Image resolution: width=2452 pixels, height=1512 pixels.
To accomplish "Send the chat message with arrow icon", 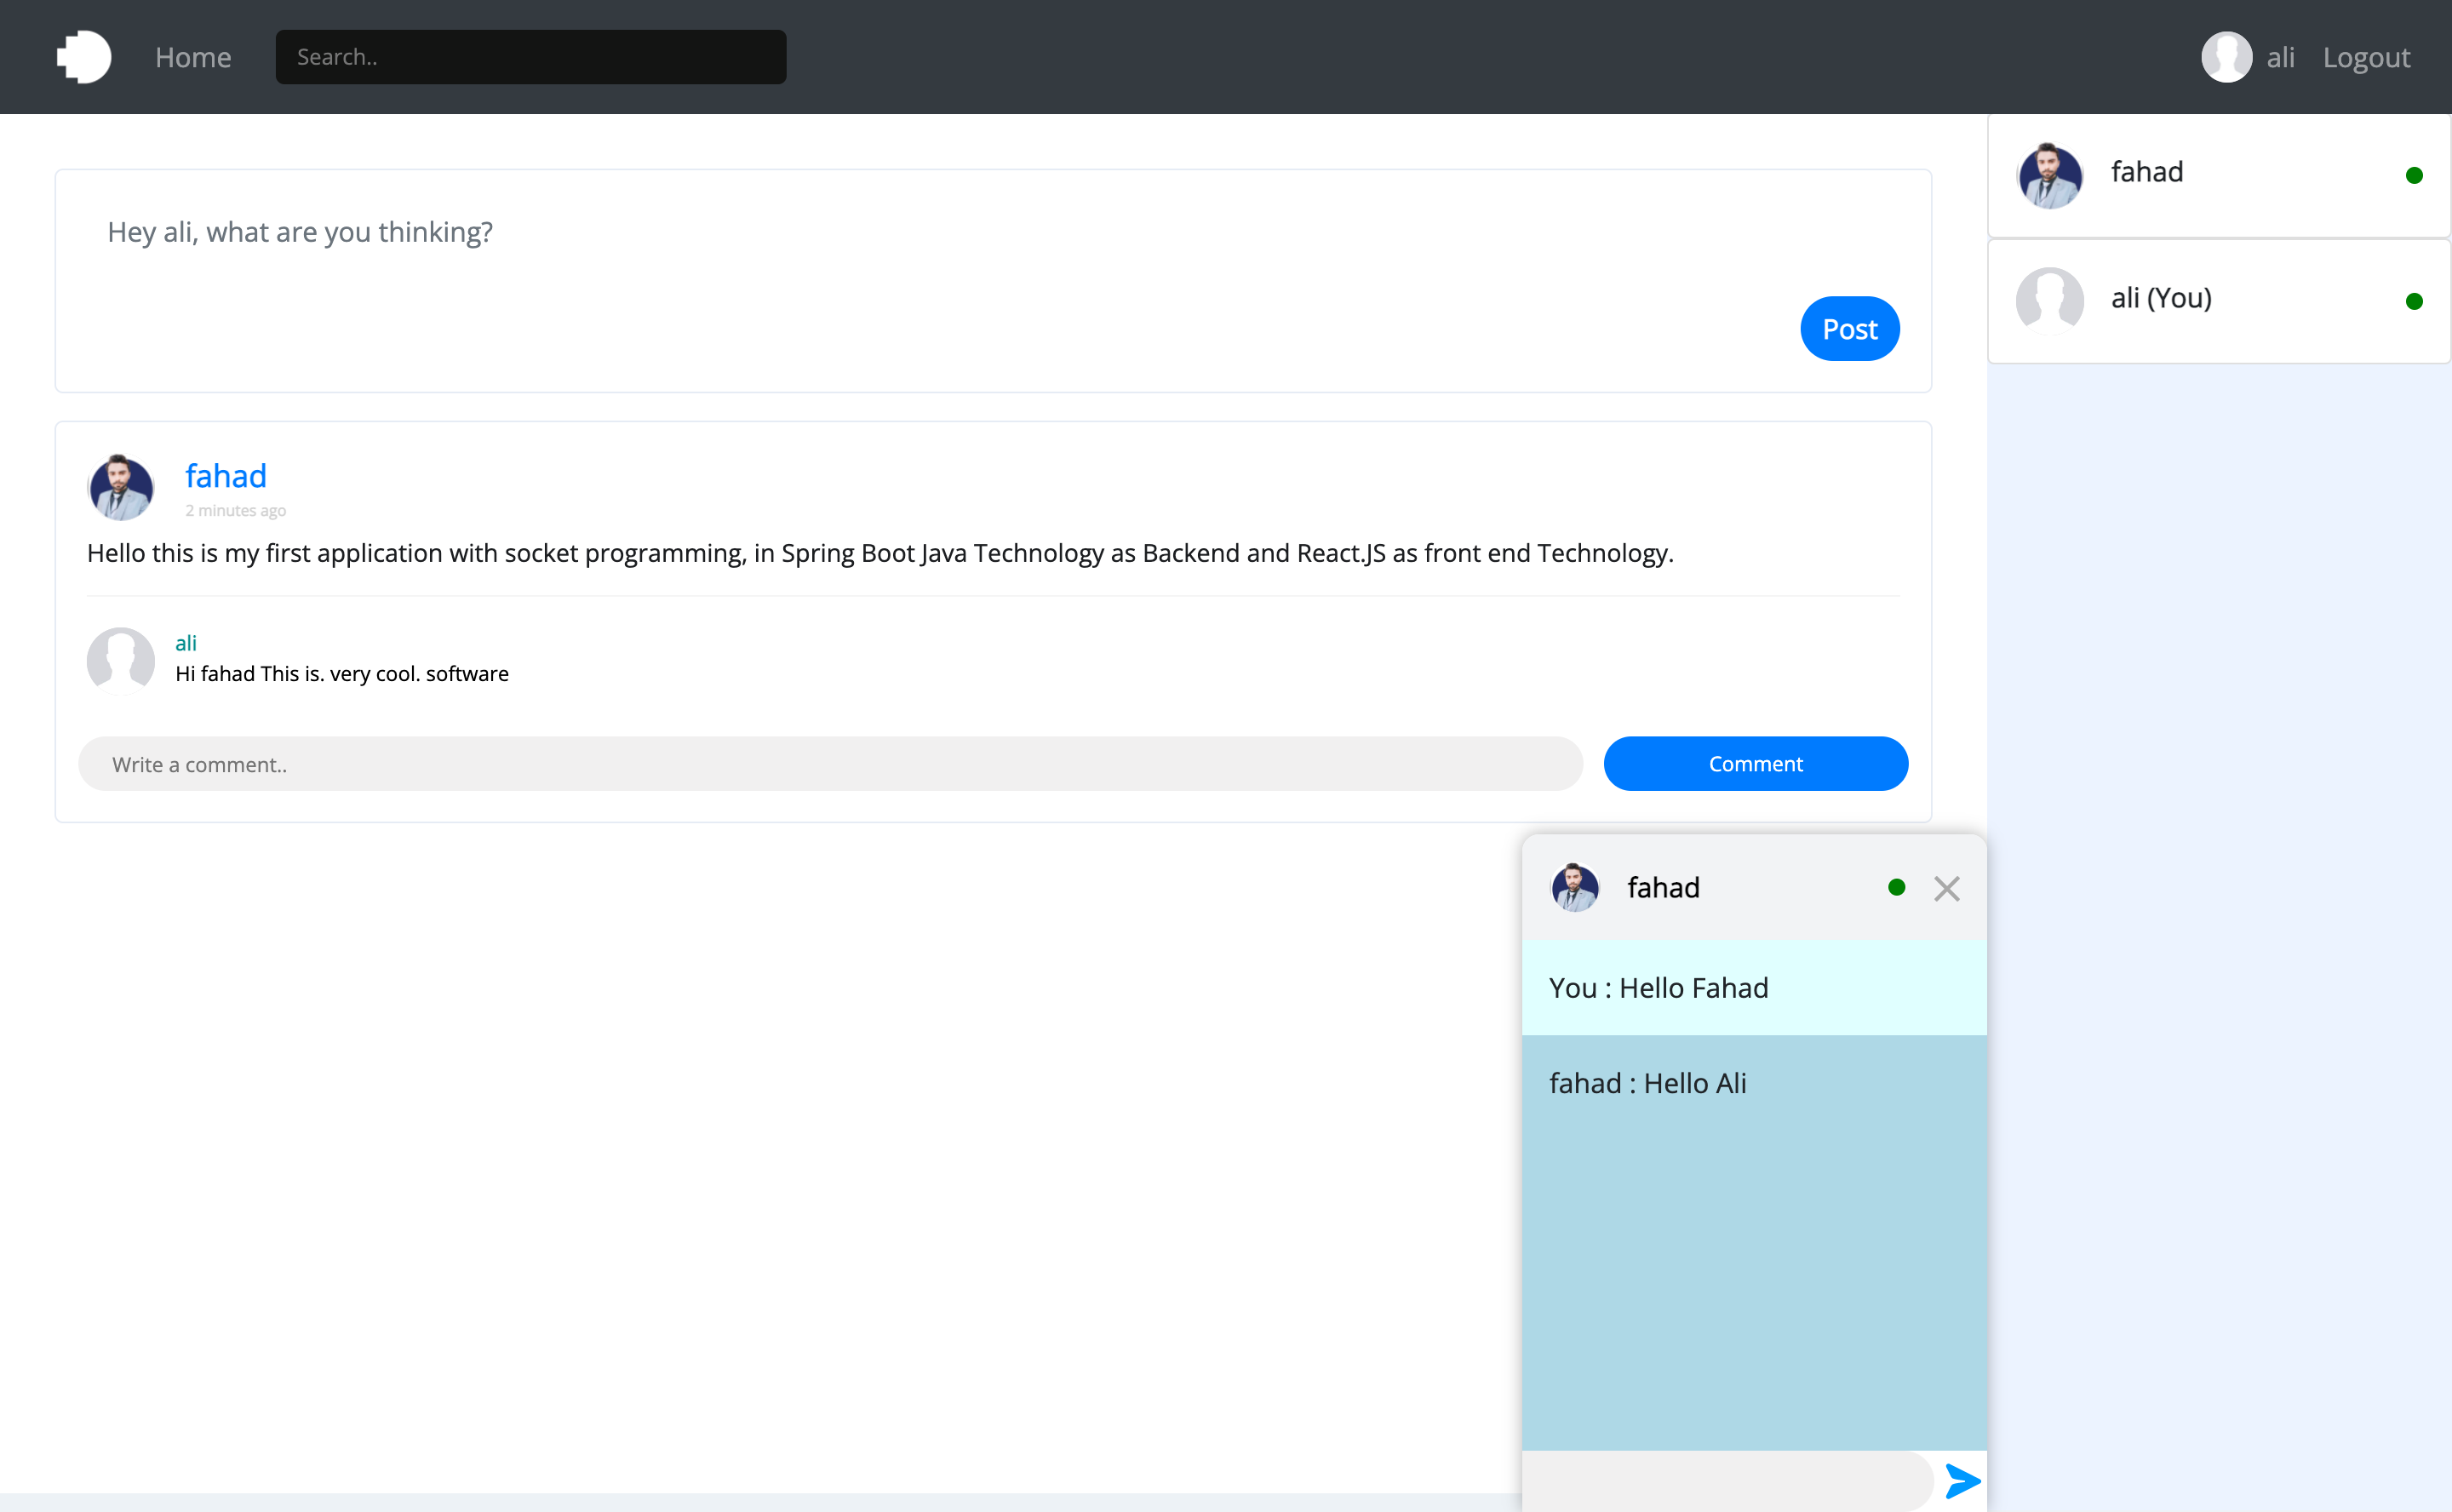I will pos(1962,1481).
